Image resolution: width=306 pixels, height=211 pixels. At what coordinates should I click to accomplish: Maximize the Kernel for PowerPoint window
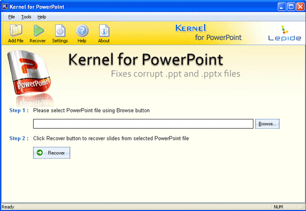click(x=291, y=7)
